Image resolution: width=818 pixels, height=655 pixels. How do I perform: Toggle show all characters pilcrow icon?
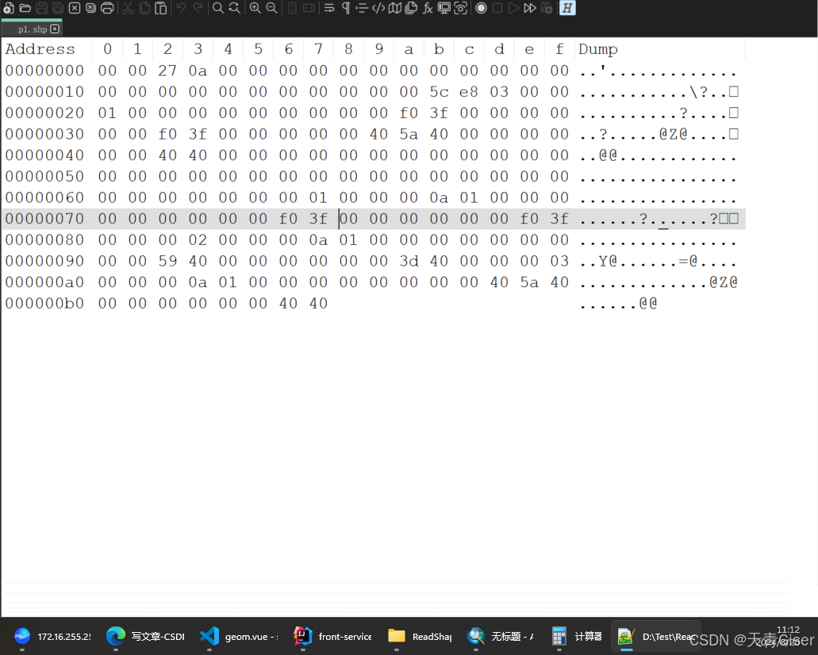pyautogui.click(x=345, y=8)
